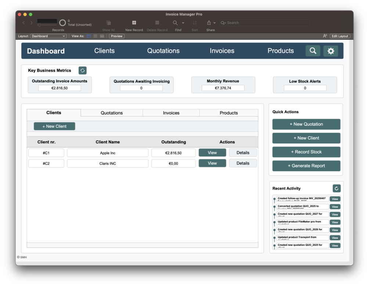Image resolution: width=369 pixels, height=286 pixels.
Task: Open Products in top navigation
Action: 281,51
